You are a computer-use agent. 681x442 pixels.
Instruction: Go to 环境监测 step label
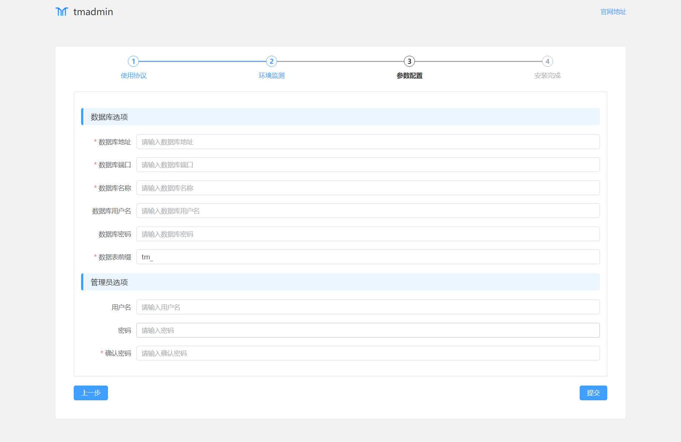pos(272,76)
